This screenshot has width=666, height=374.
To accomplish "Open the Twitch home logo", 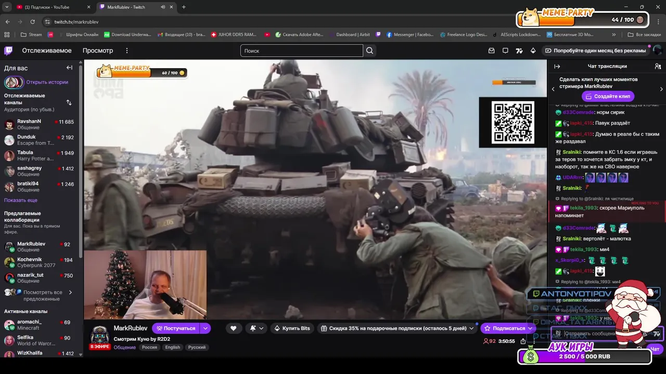I will [x=8, y=50].
